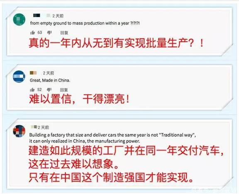Click 回复 under the Made in China comment
This screenshot has width=239, height=194.
64,90
